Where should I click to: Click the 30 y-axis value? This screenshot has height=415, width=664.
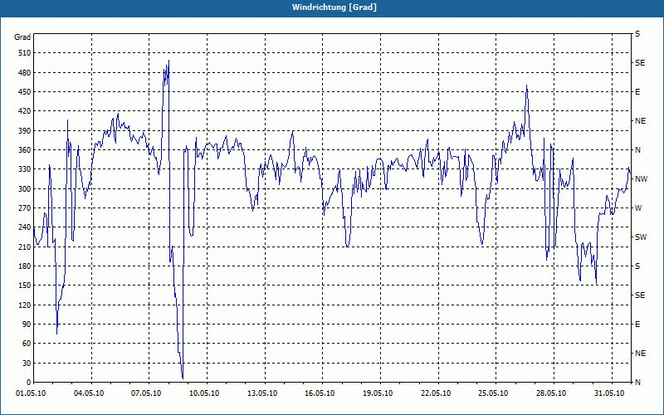pyautogui.click(x=27, y=364)
